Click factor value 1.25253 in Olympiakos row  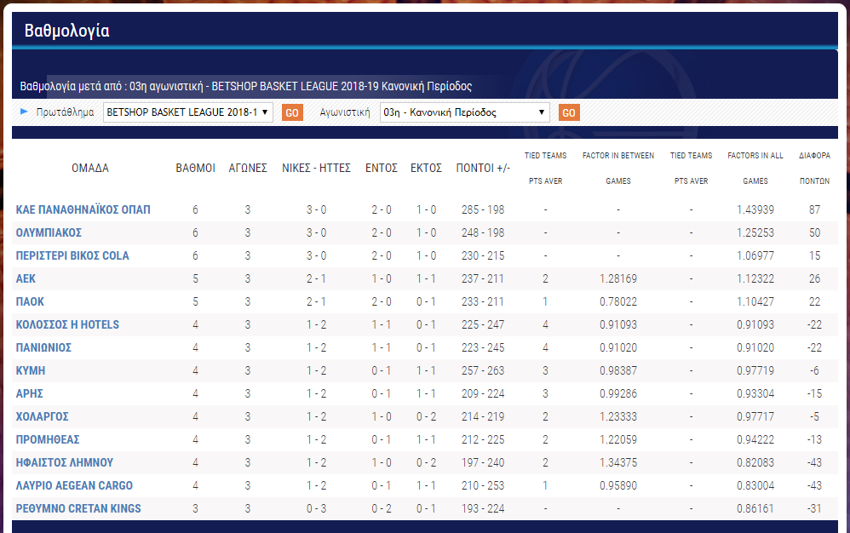pyautogui.click(x=755, y=233)
